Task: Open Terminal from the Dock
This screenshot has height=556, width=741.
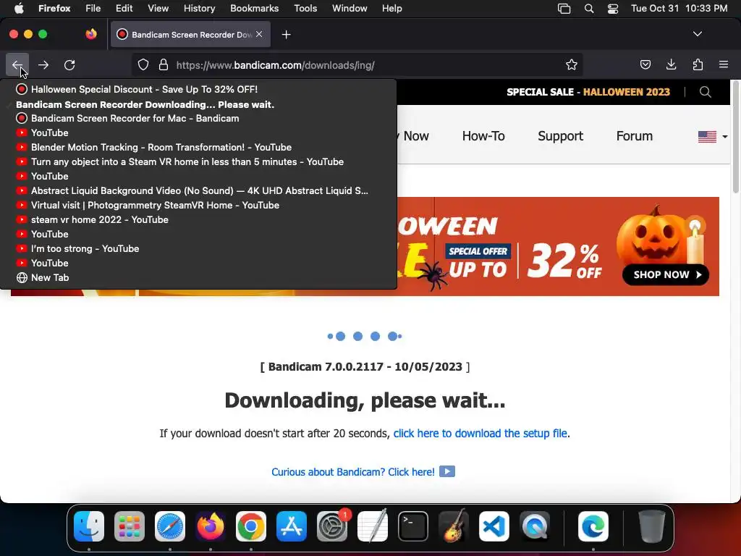Action: click(413, 526)
